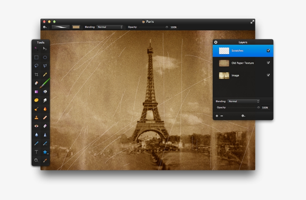Select the Zoom magnifier tool
The height and width of the screenshot is (200, 306).
(36, 160)
